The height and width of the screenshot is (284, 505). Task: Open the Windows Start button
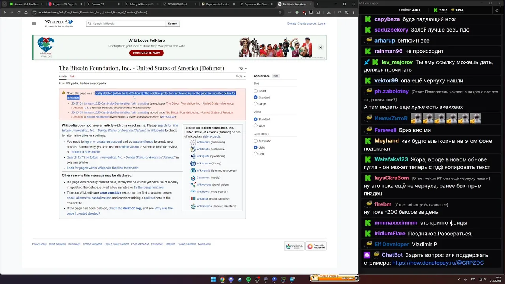click(213, 279)
